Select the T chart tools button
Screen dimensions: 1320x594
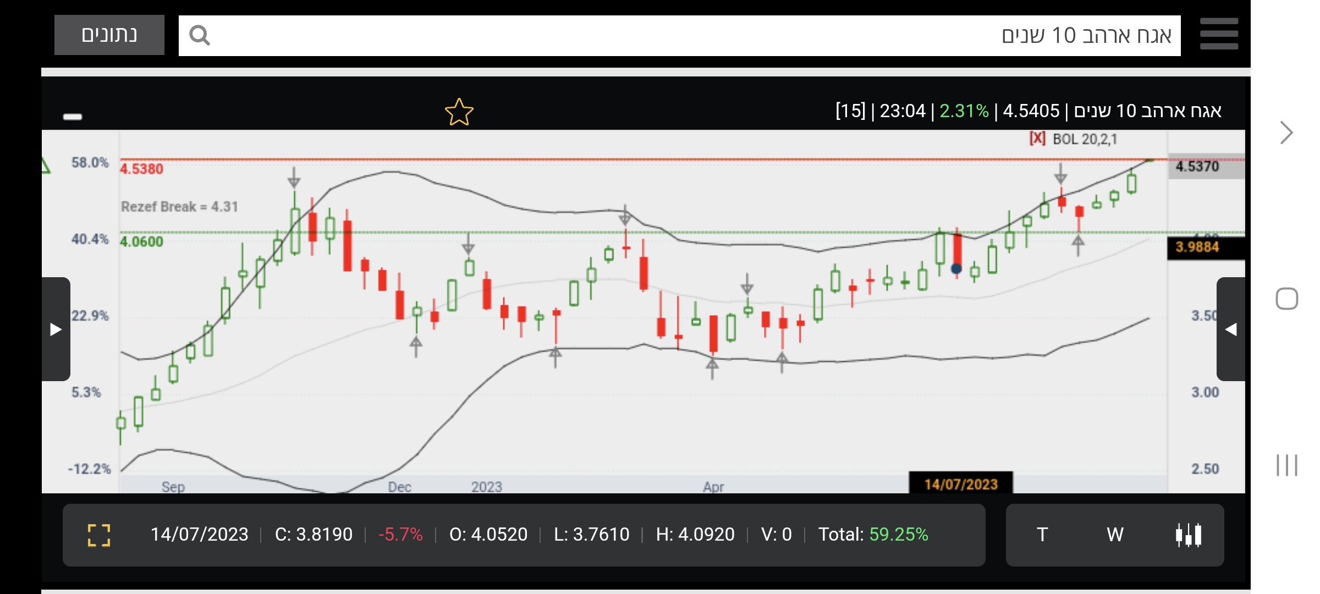1042,535
